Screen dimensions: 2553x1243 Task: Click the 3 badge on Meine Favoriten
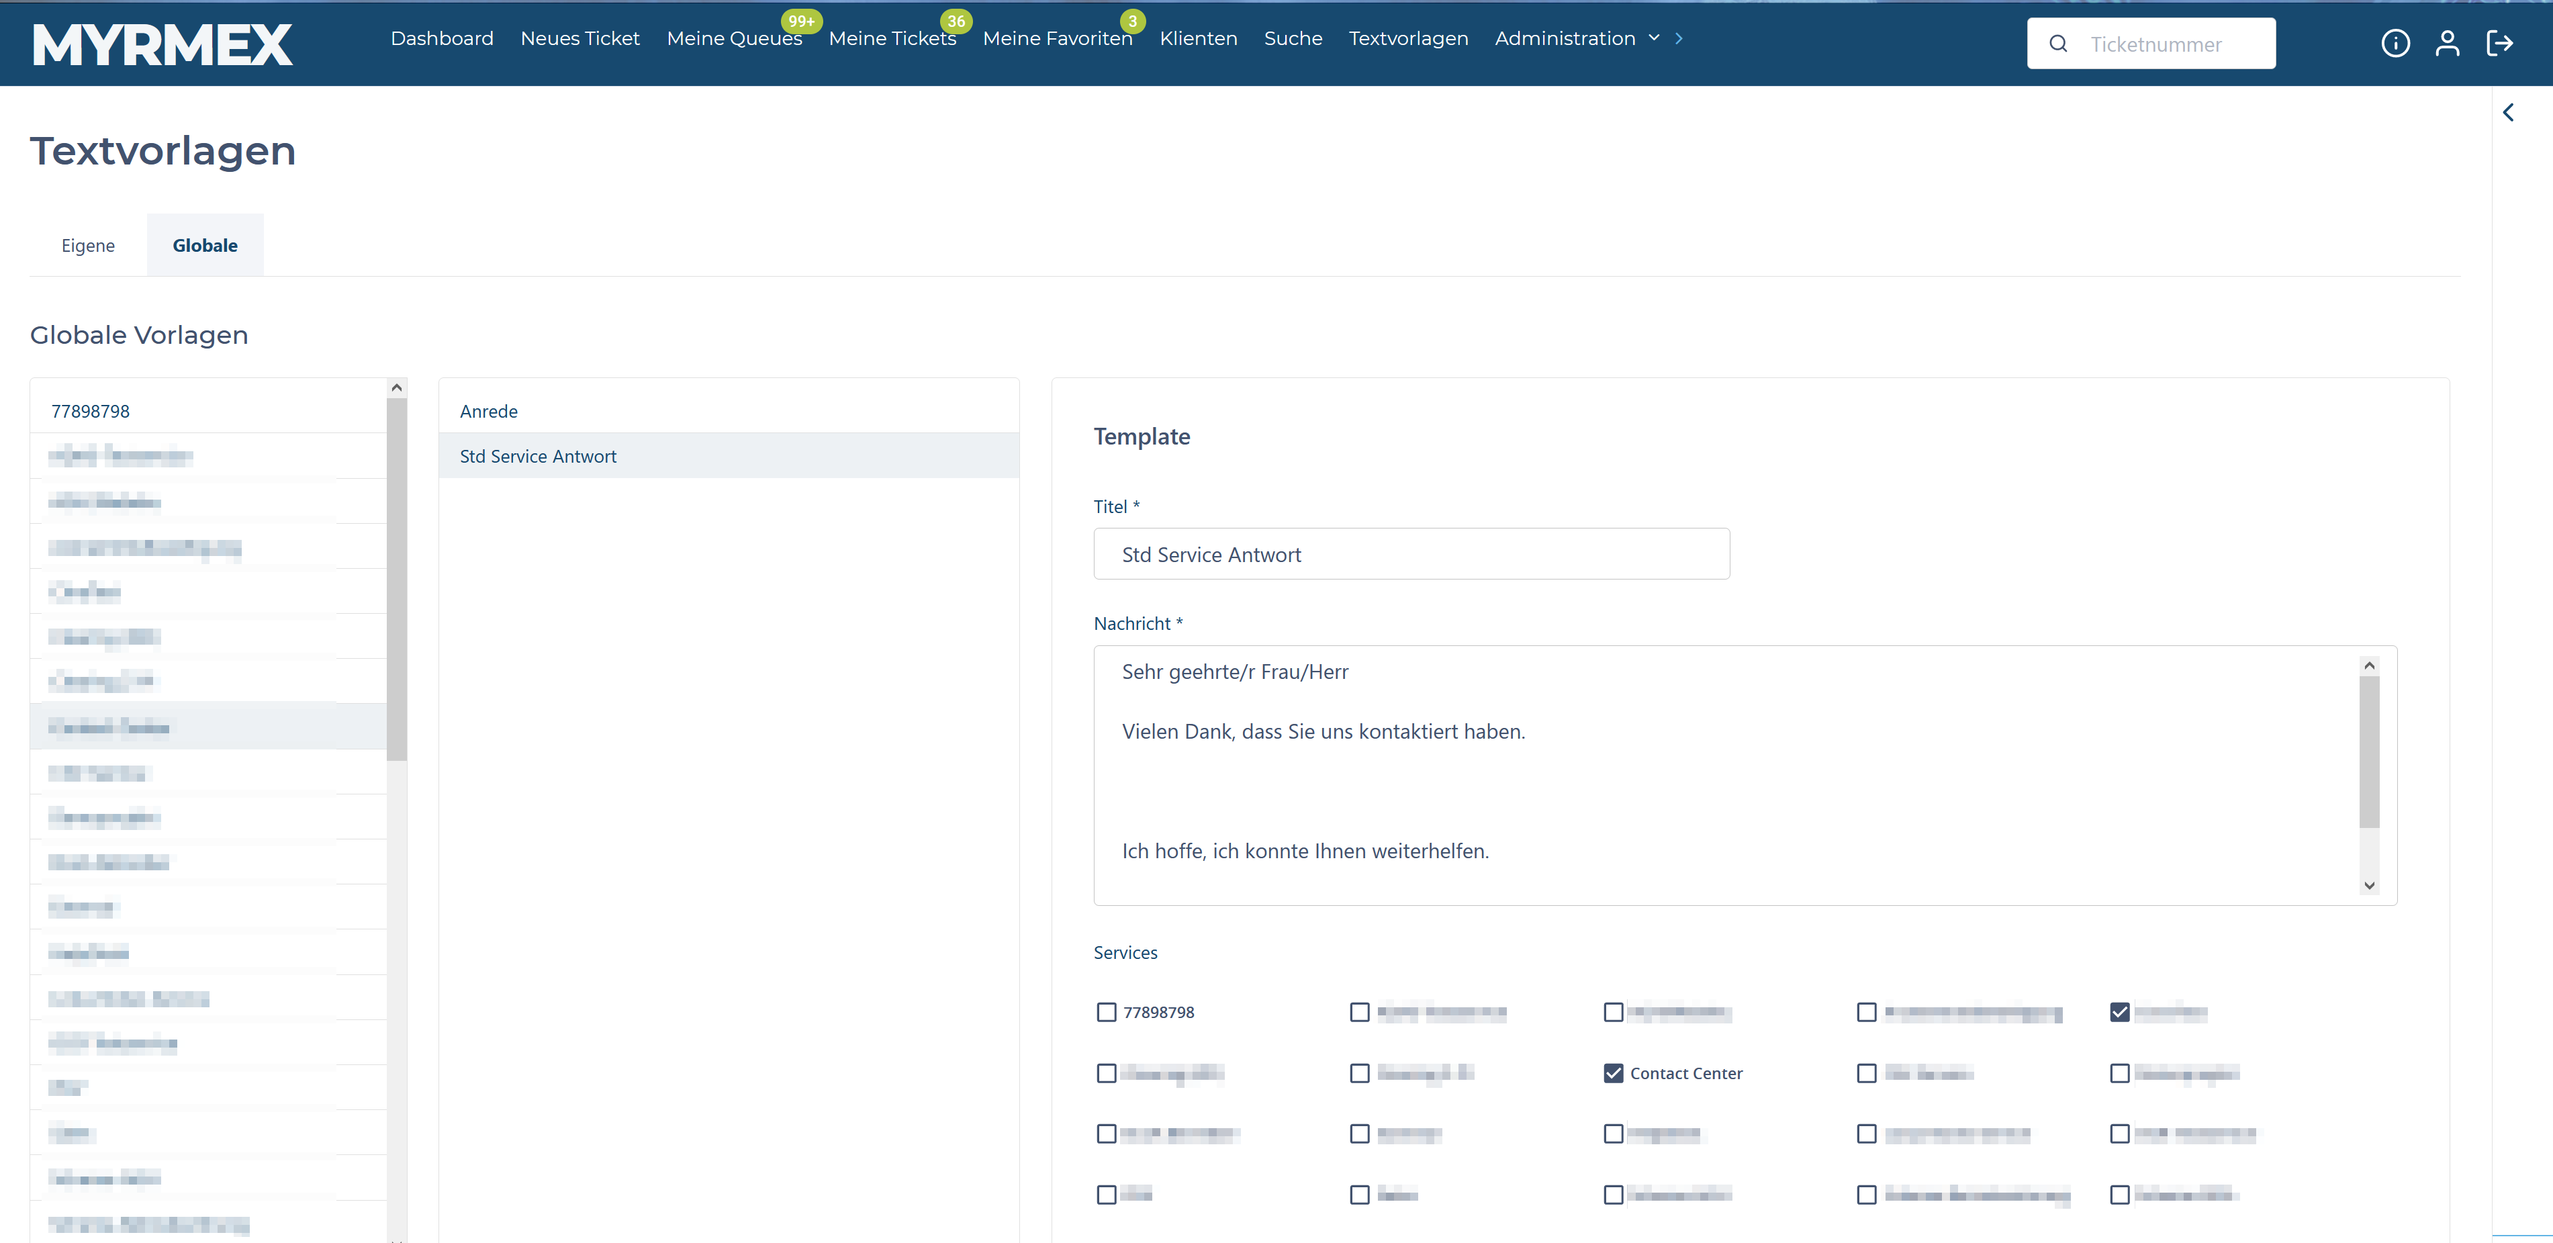point(1133,21)
